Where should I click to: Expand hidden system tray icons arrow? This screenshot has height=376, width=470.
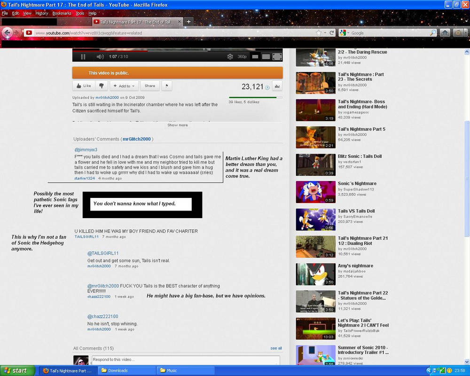(429, 371)
